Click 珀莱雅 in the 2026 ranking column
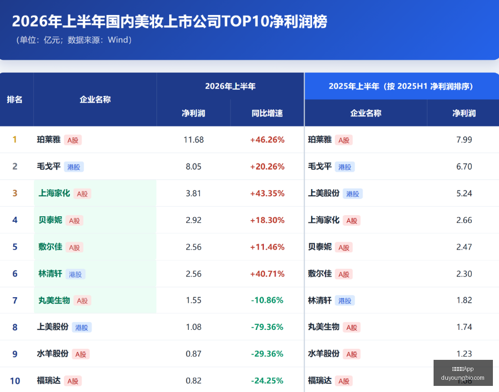This screenshot has width=499, height=392. click(x=49, y=140)
